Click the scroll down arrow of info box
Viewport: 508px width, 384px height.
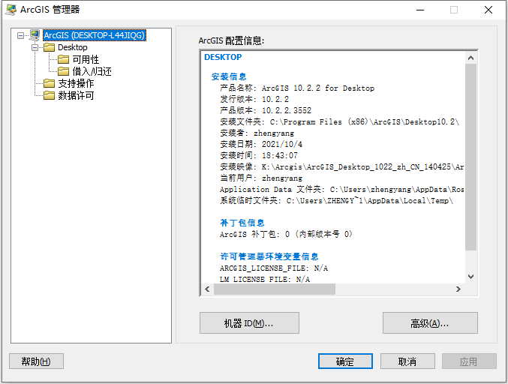(470, 277)
